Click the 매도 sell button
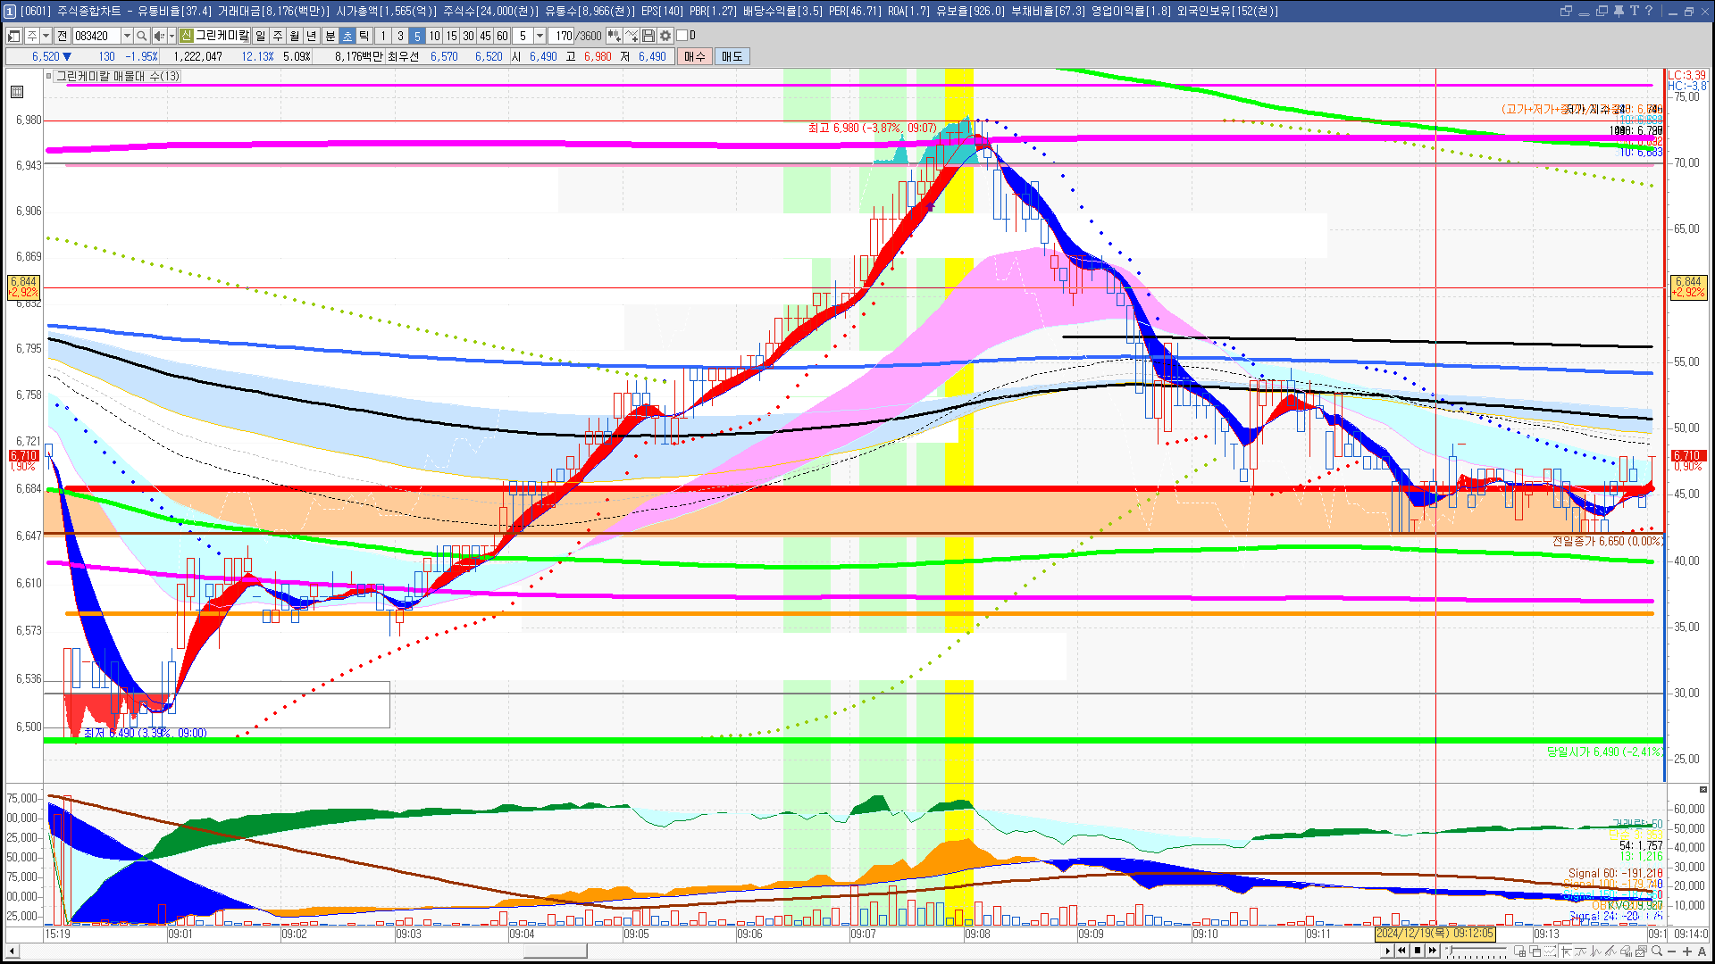The width and height of the screenshot is (1715, 964). [x=732, y=56]
